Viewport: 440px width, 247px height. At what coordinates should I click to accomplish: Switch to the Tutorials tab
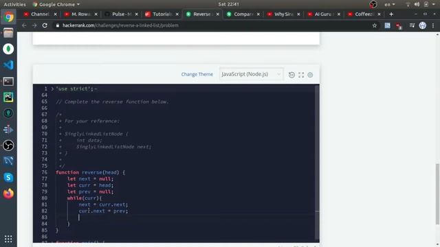point(162,14)
